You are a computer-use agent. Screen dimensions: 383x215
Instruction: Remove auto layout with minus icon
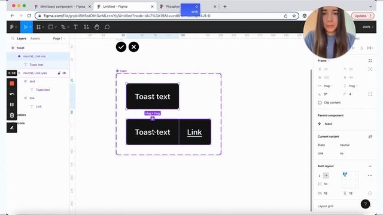[370, 166]
